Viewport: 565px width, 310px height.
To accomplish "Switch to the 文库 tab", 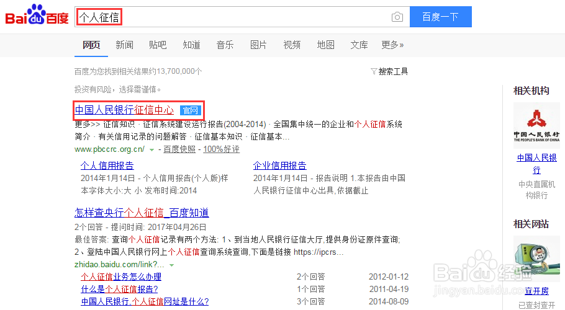I will (359, 45).
